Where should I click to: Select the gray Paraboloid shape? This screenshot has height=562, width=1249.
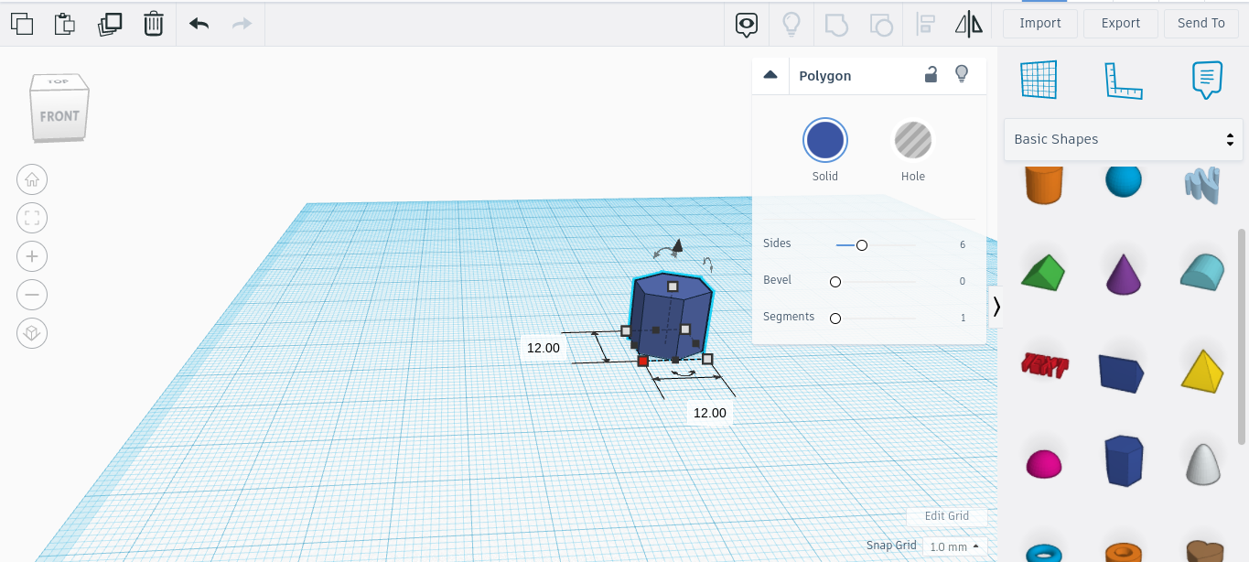tap(1202, 463)
